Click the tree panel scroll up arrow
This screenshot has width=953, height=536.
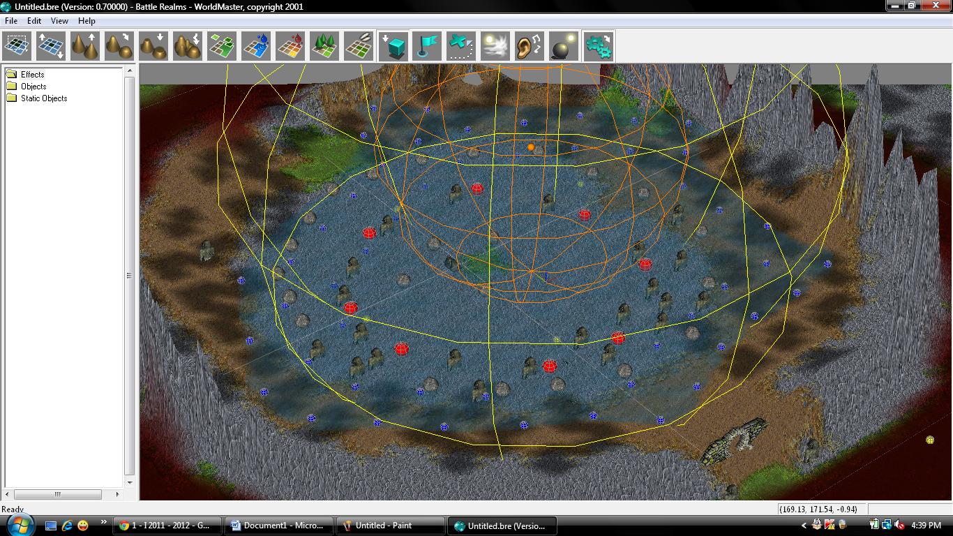(130, 71)
